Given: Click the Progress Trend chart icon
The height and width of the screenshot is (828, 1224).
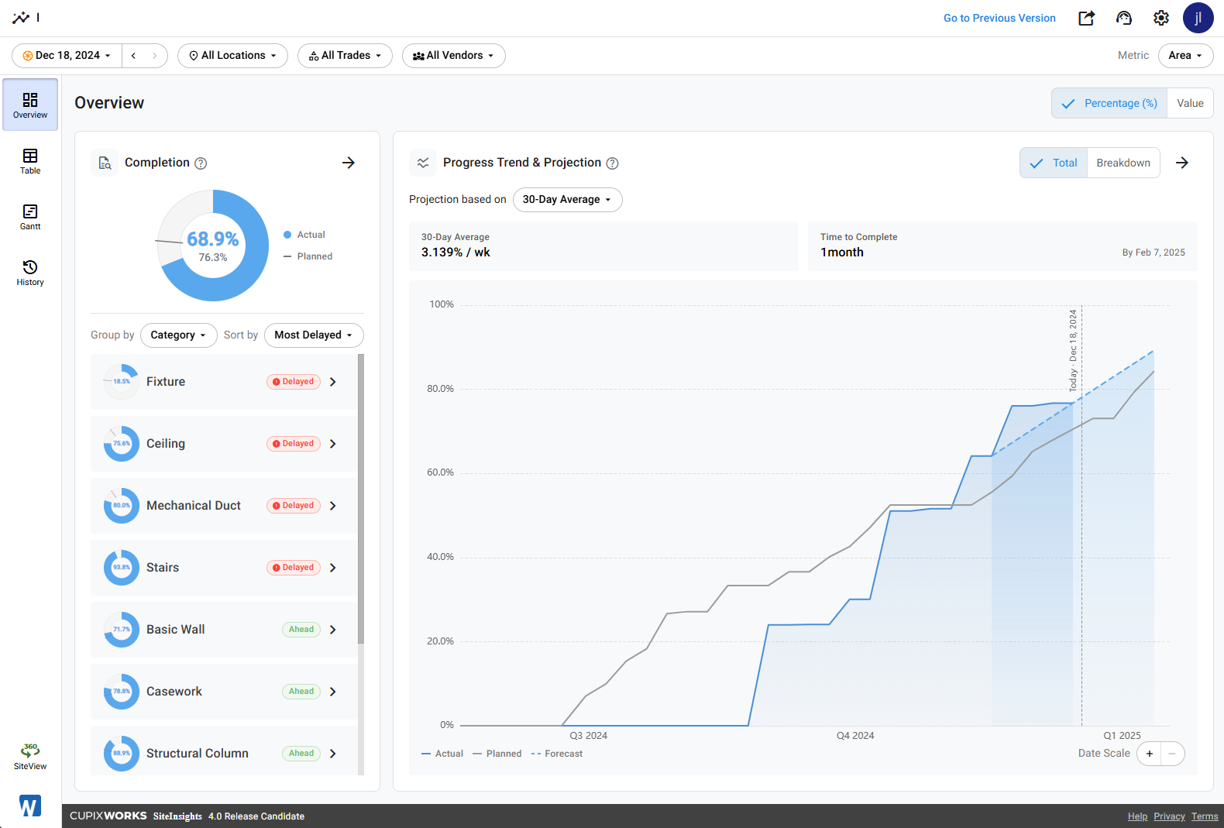Looking at the screenshot, I should pos(423,163).
